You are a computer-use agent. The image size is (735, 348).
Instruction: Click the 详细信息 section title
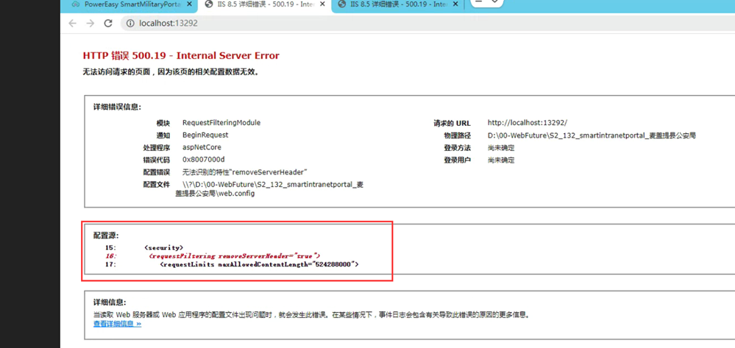(x=110, y=302)
